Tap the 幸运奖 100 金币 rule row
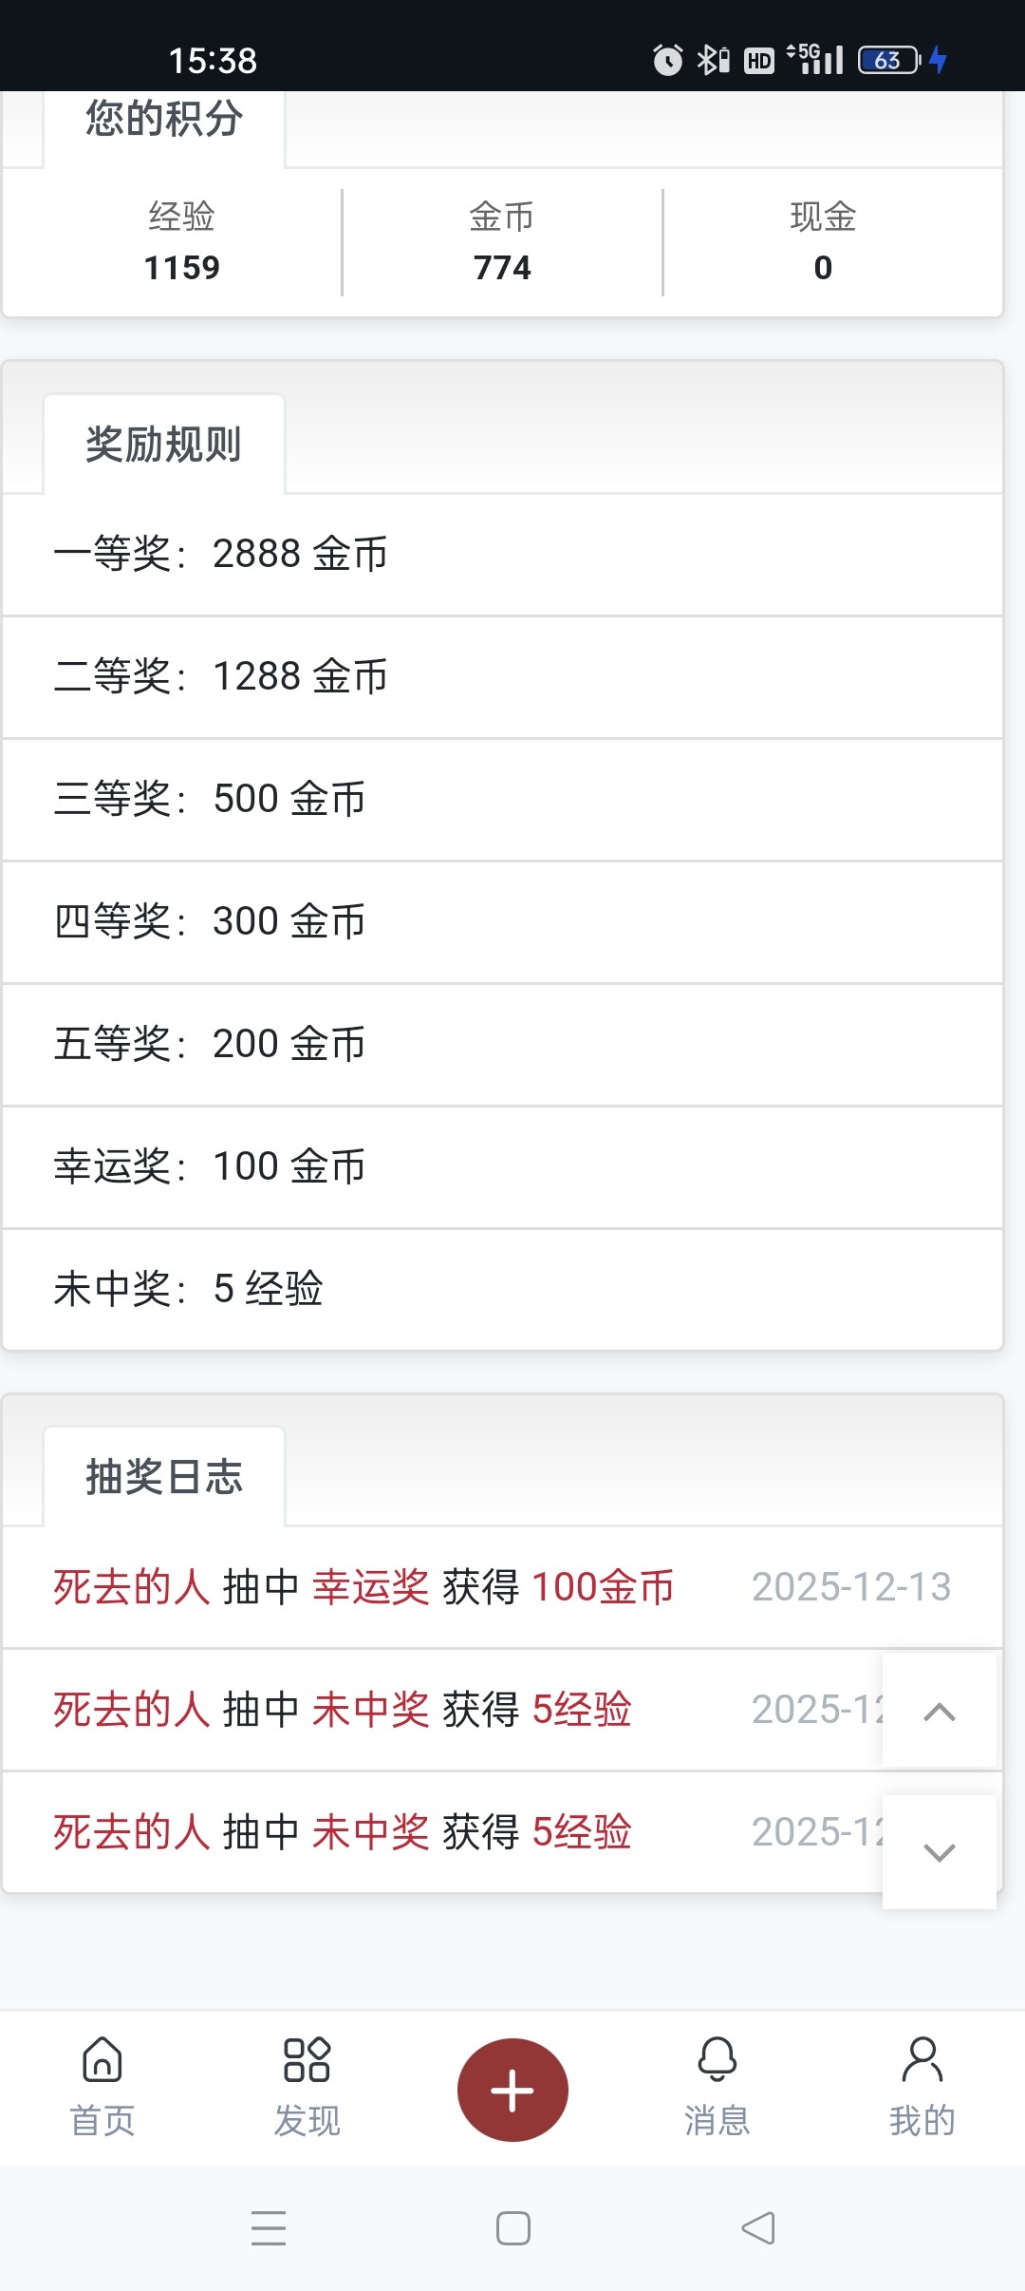 [x=503, y=1166]
